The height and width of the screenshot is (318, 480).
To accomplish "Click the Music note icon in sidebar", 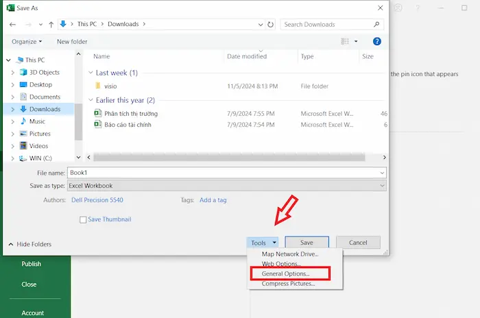I will (23, 121).
